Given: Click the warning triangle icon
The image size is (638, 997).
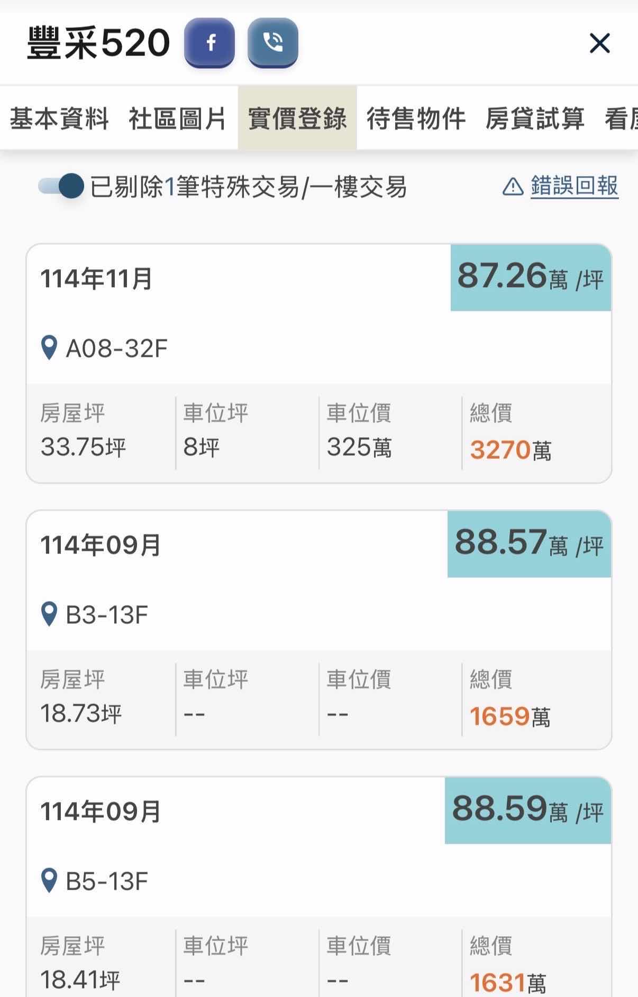Looking at the screenshot, I should pyautogui.click(x=513, y=187).
